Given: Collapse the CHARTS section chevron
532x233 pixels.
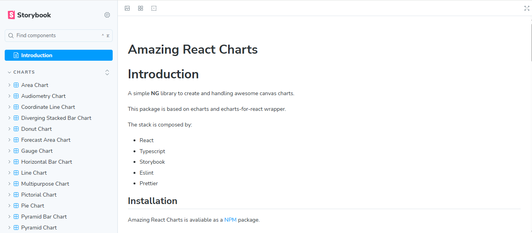Looking at the screenshot, I should pyautogui.click(x=9, y=72).
